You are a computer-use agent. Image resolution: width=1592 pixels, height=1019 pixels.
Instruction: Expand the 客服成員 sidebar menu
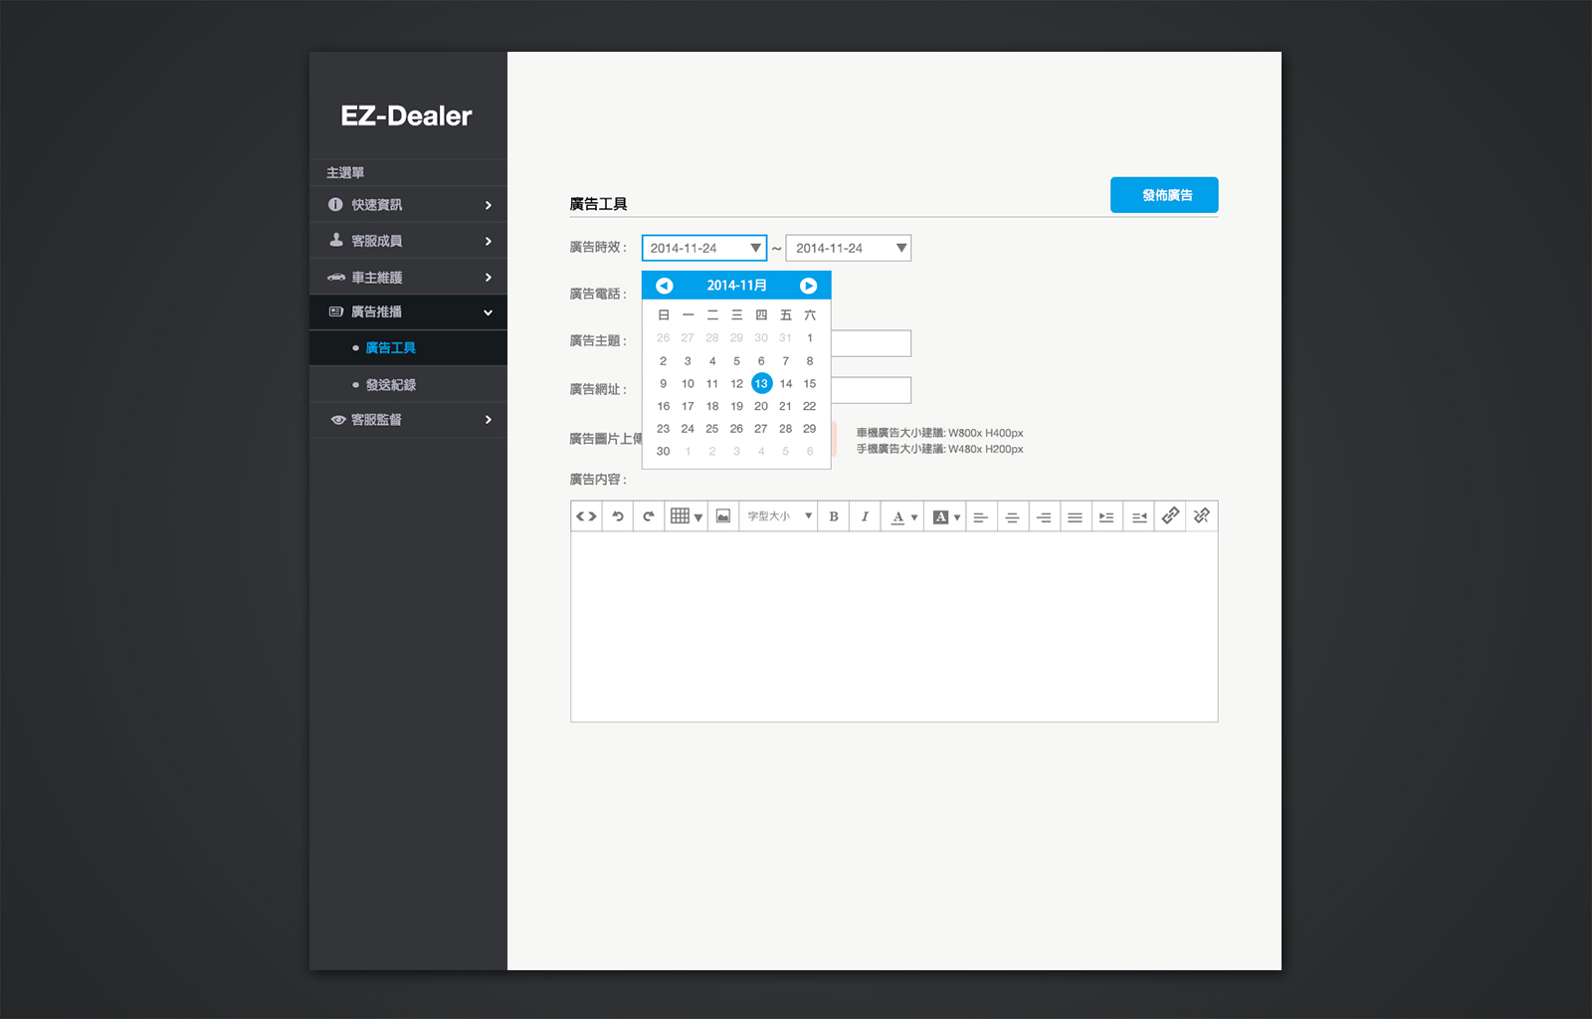(x=408, y=241)
